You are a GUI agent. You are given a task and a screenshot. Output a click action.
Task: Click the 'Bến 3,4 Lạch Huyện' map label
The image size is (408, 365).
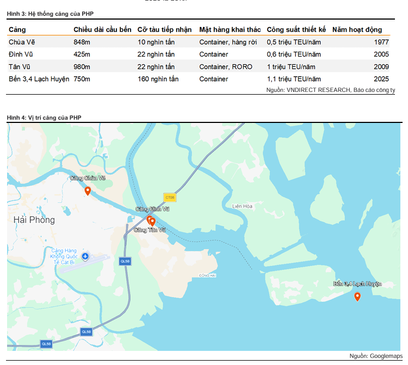pos(357,283)
